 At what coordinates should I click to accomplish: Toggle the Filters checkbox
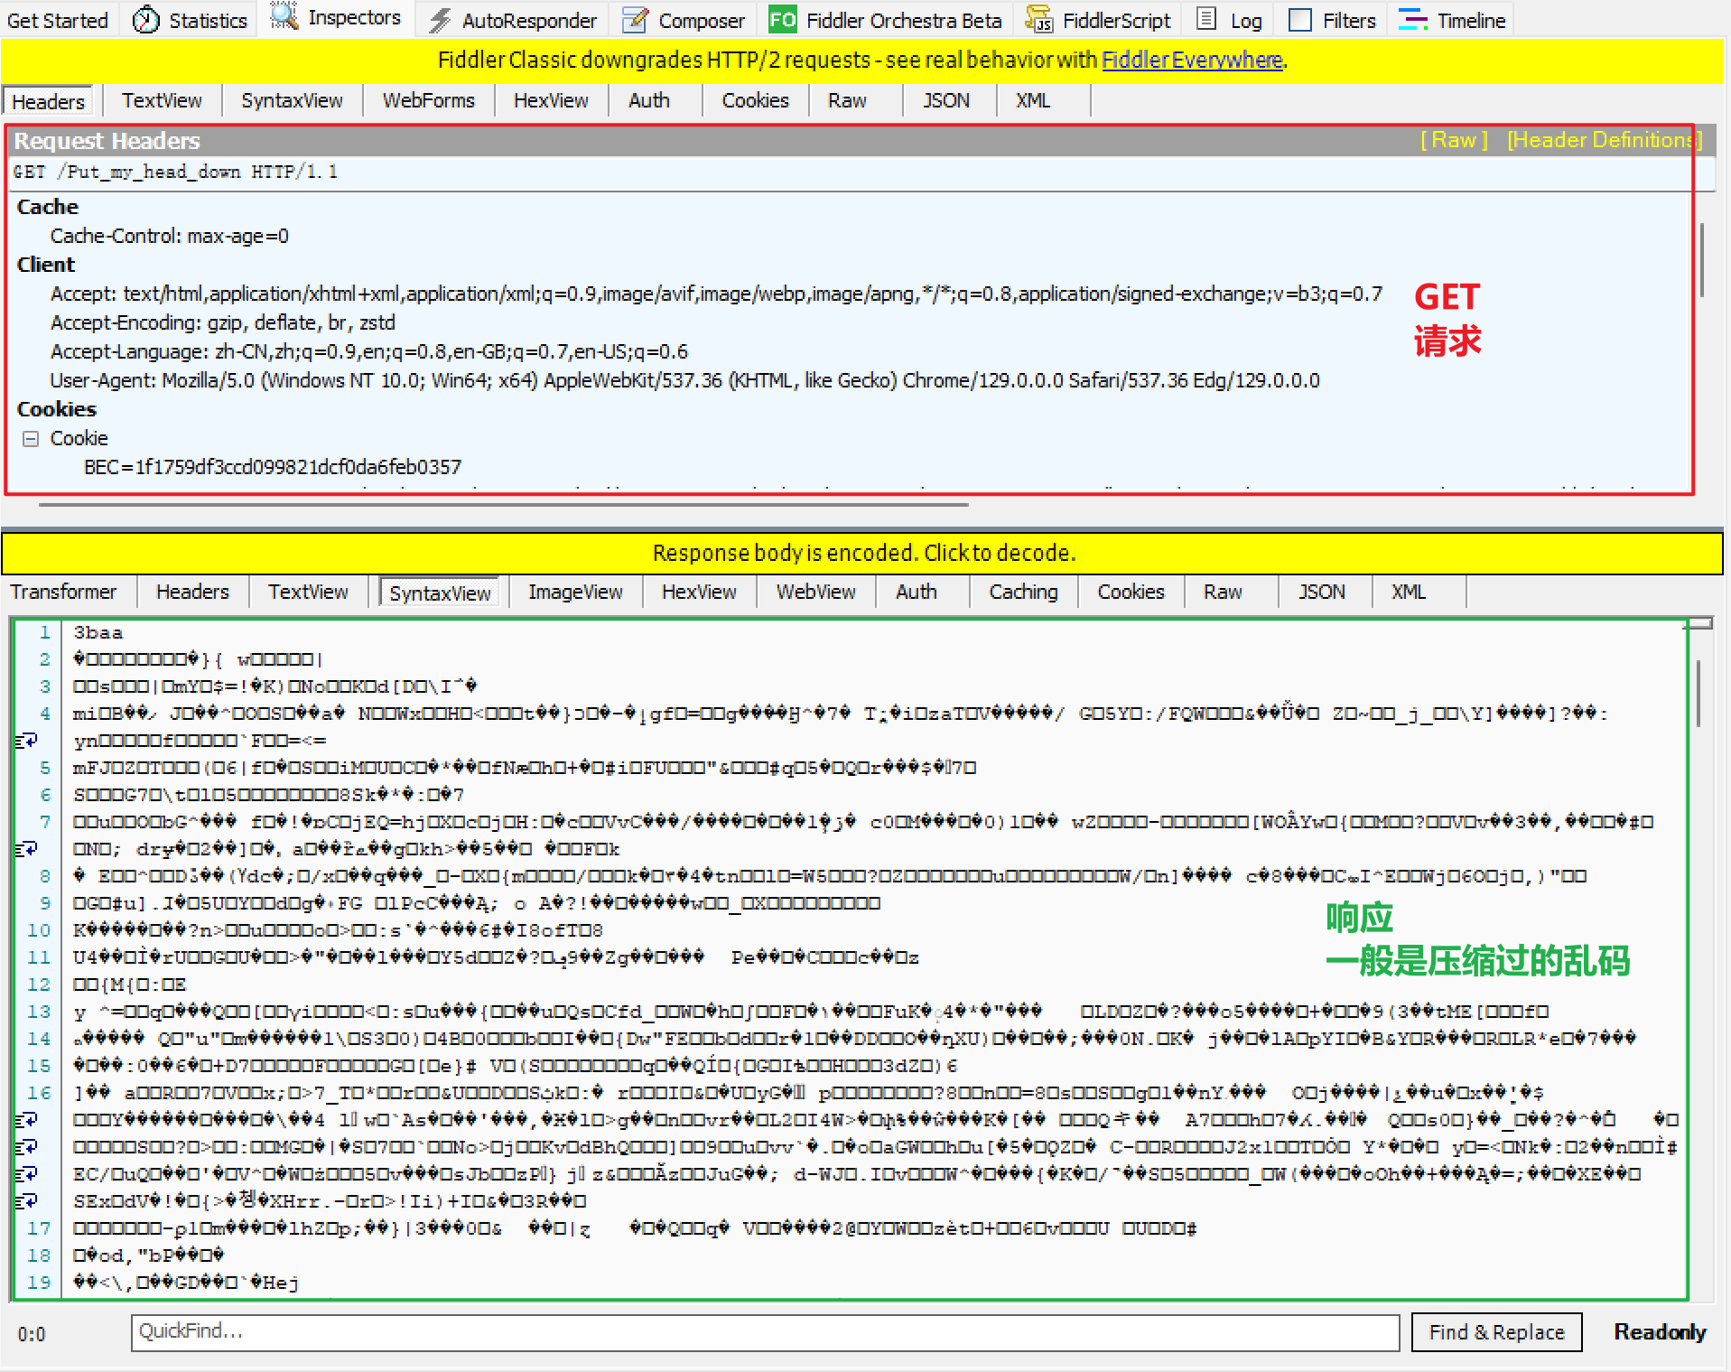click(1300, 20)
